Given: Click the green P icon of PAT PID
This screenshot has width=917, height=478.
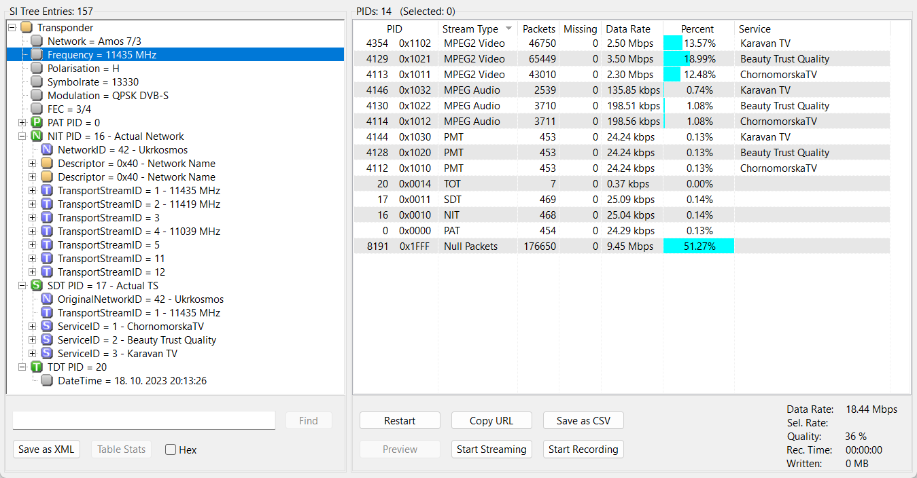Looking at the screenshot, I should 36,123.
